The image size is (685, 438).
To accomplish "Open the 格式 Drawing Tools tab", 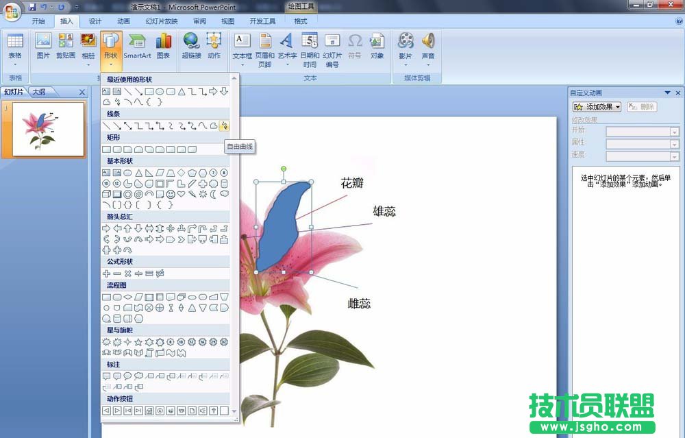I will [x=300, y=21].
